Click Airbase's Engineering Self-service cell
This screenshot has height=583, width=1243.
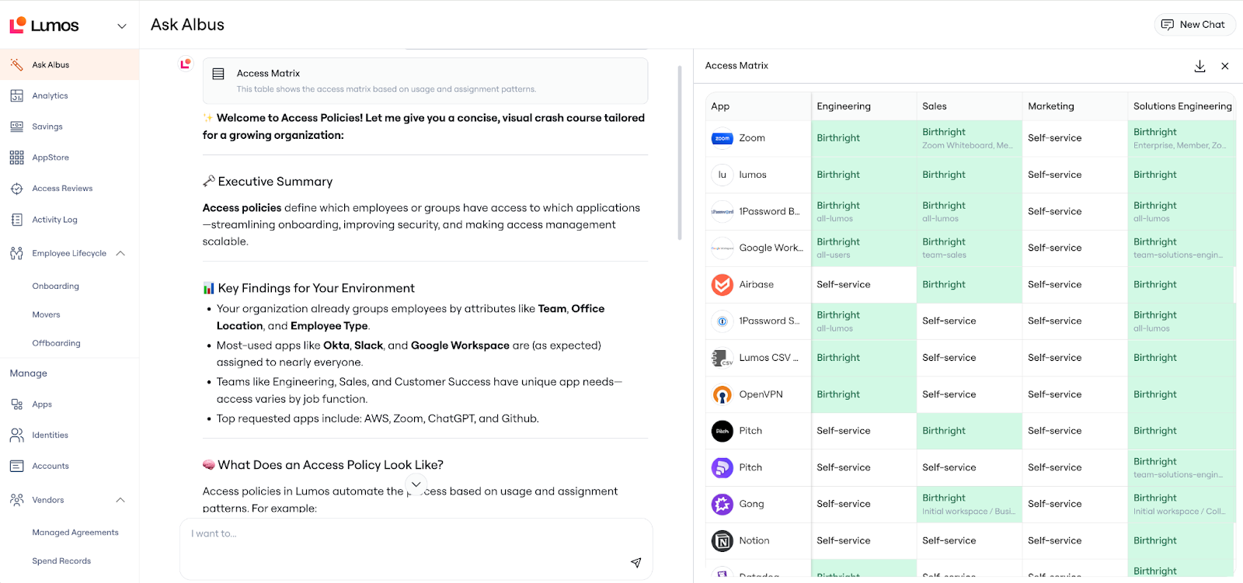coord(864,285)
